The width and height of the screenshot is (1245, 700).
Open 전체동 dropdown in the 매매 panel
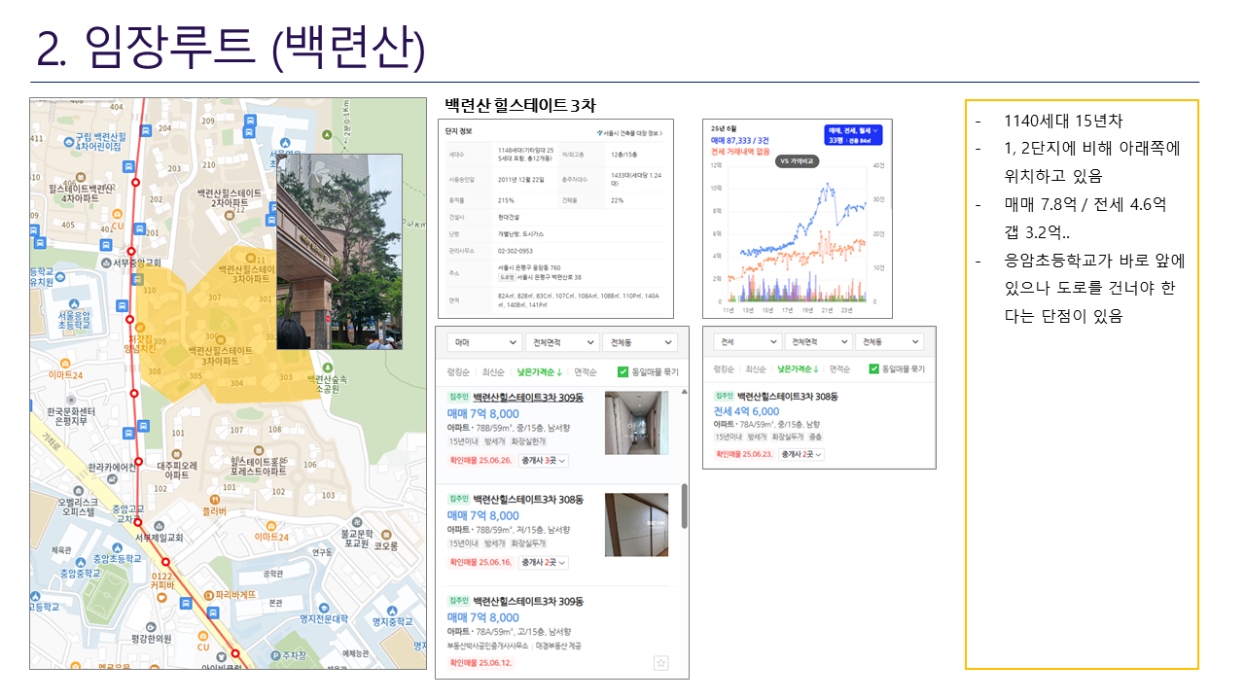(x=638, y=342)
